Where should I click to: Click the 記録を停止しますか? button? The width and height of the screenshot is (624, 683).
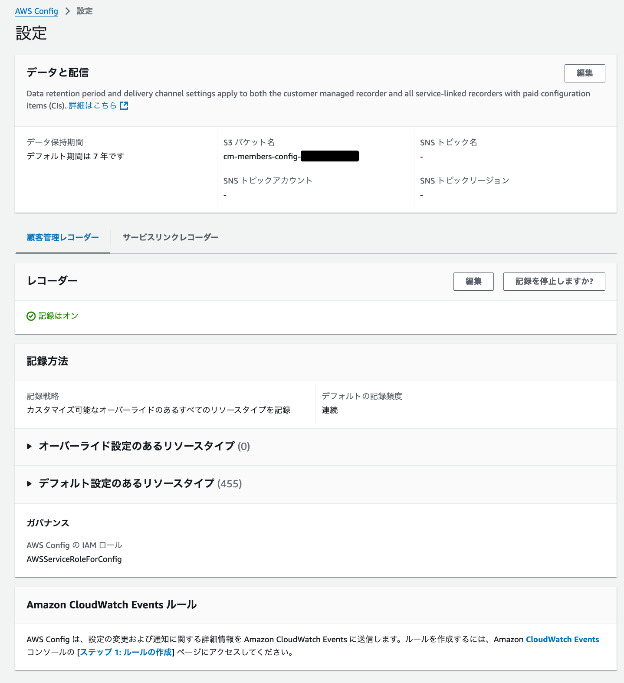[x=554, y=282]
